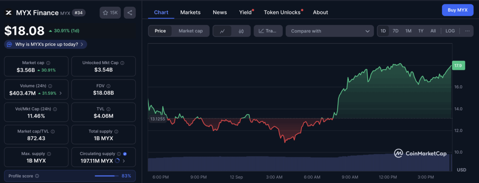Select Price chart toggle
Image resolution: width=479 pixels, height=183 pixels.
tap(160, 31)
